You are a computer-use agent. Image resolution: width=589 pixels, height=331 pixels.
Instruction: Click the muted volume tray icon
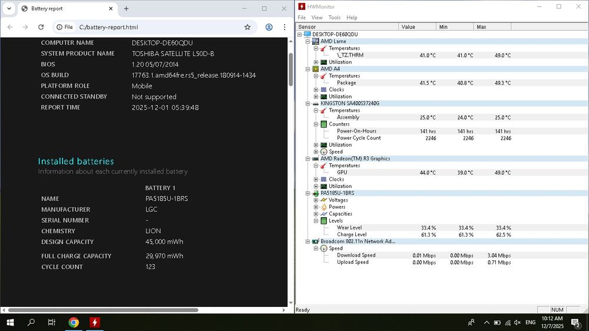(517, 322)
